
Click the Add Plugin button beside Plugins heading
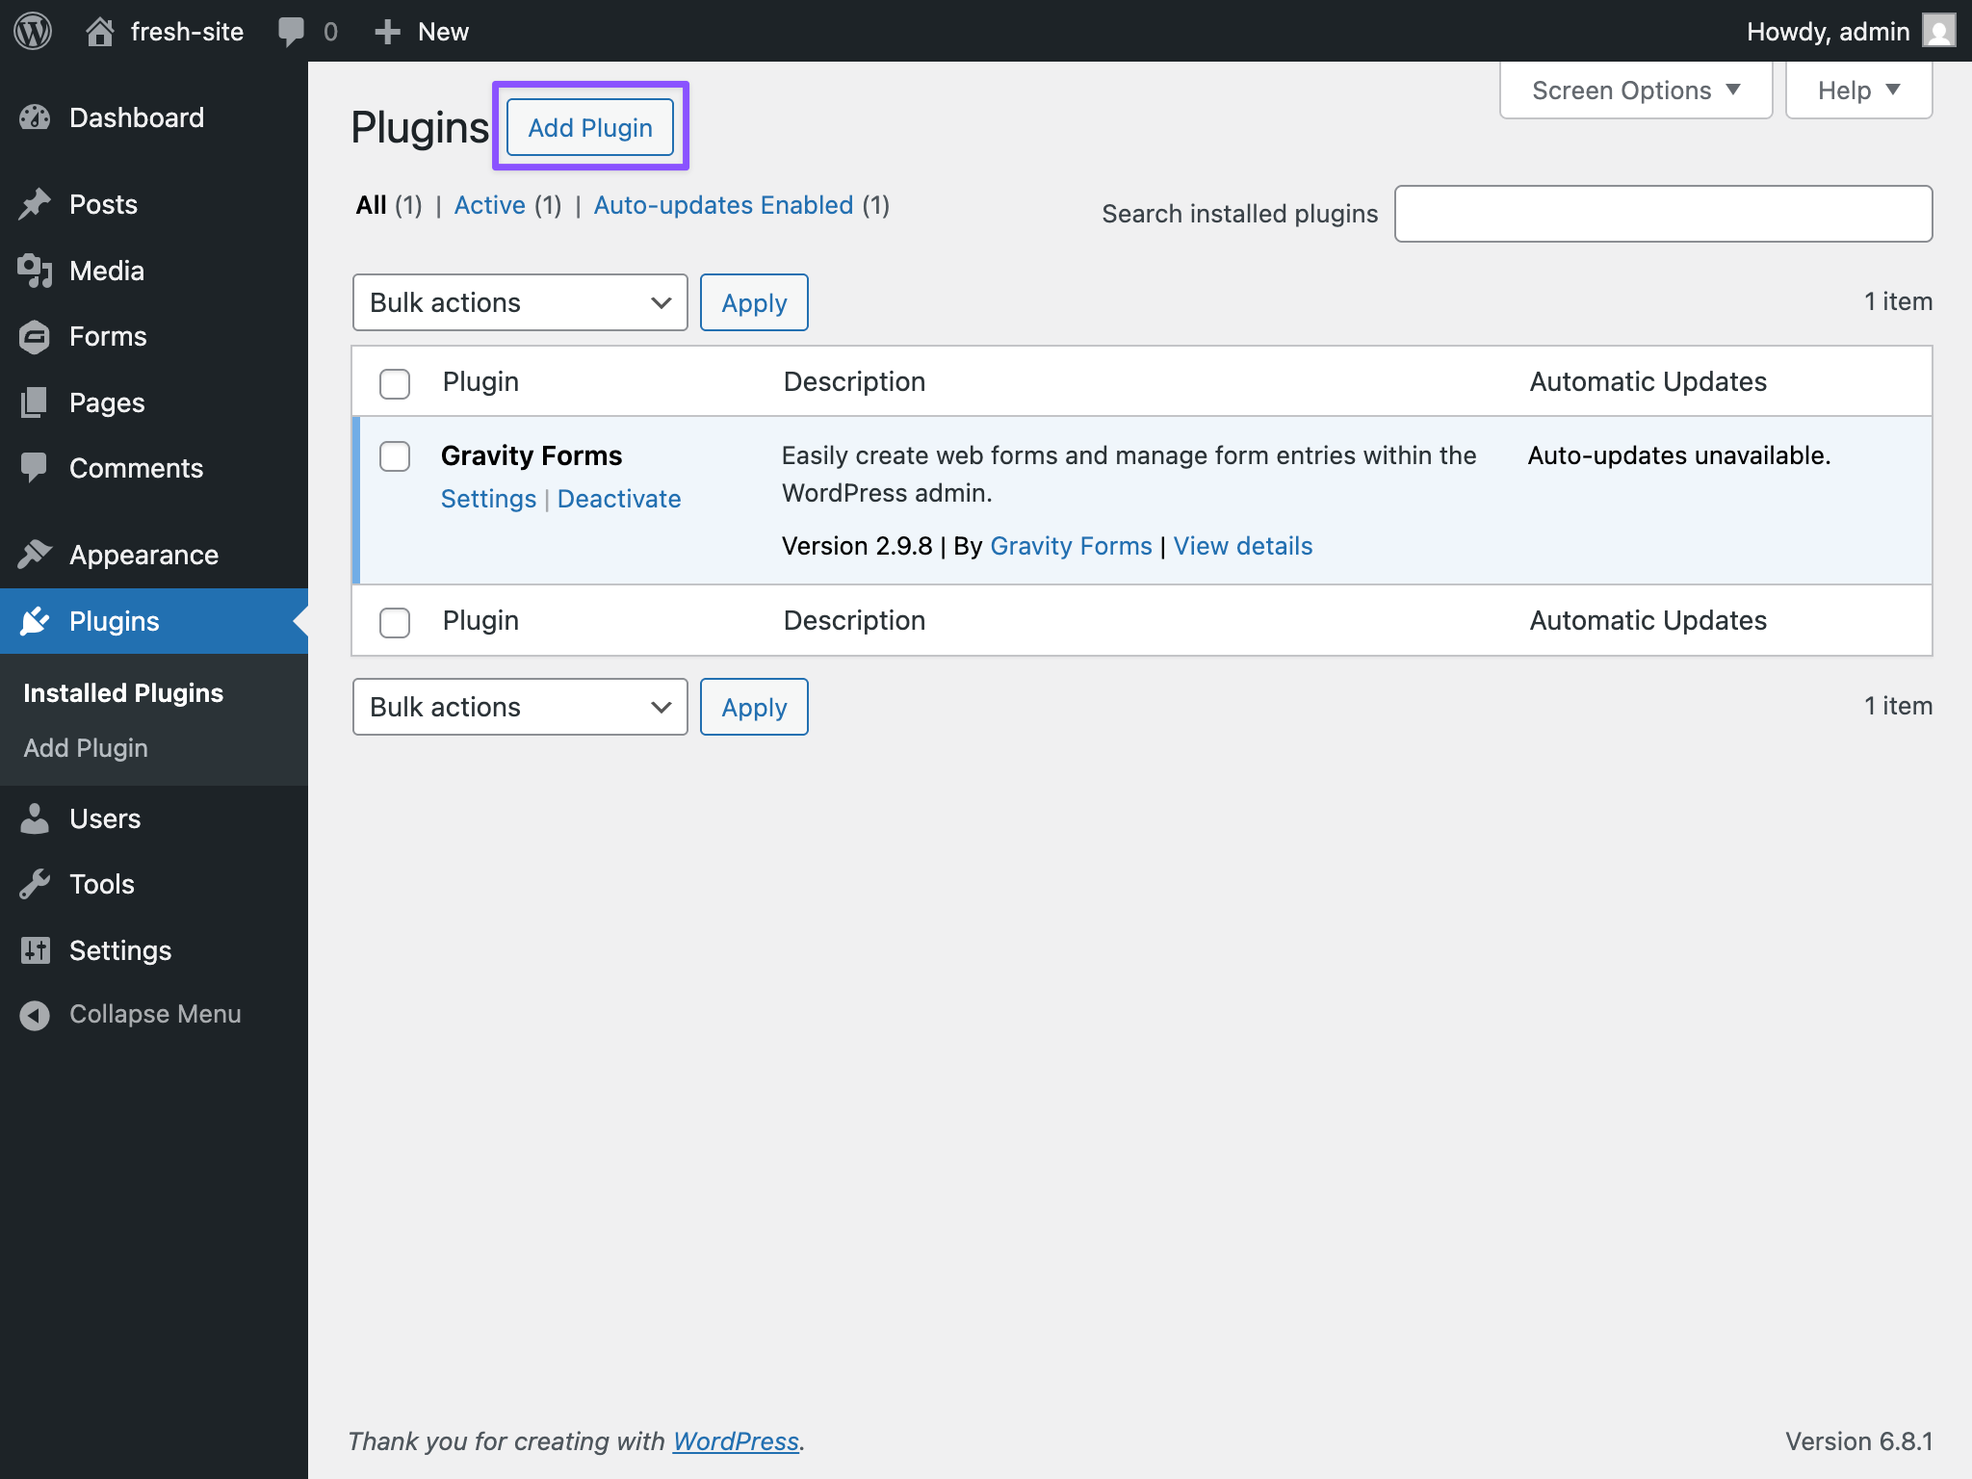click(590, 127)
